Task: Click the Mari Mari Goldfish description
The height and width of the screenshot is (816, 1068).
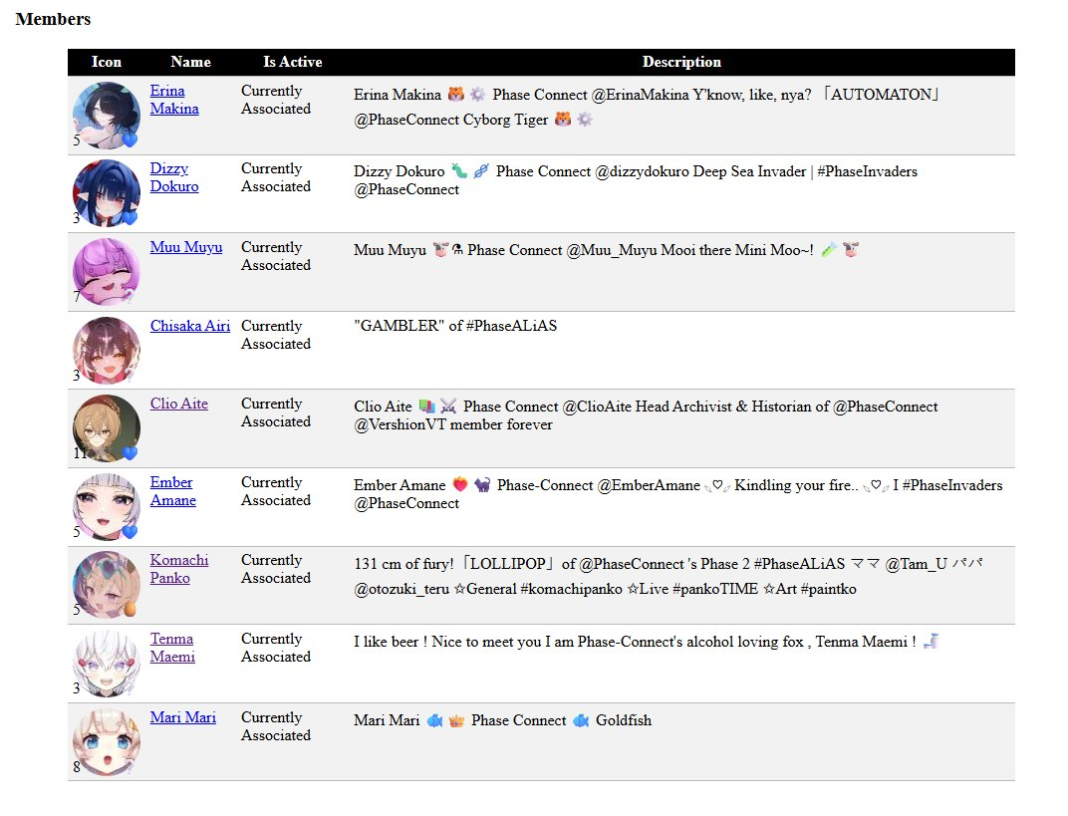Action: [503, 720]
